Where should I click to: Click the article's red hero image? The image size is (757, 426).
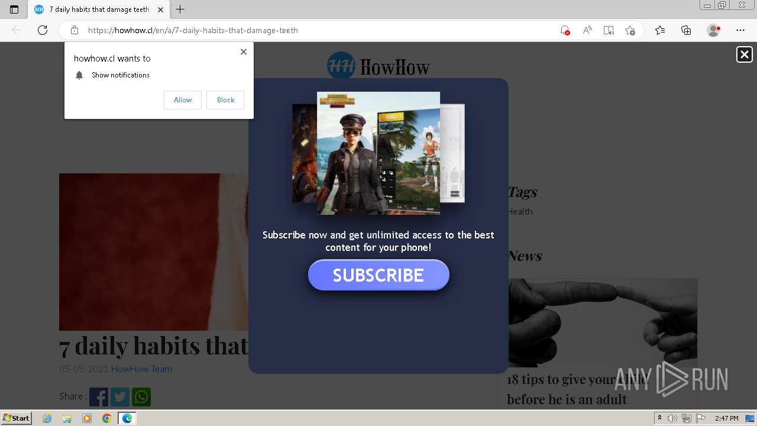[x=154, y=252]
